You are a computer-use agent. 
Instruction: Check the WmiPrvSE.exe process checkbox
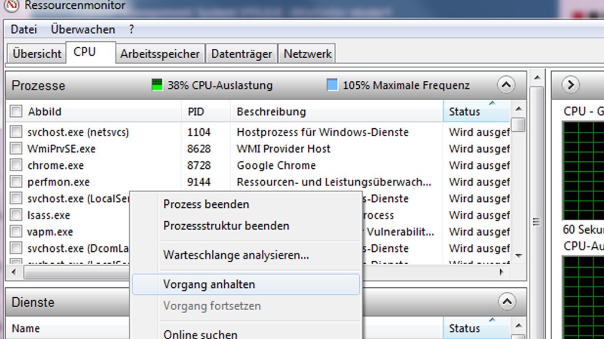pos(16,148)
